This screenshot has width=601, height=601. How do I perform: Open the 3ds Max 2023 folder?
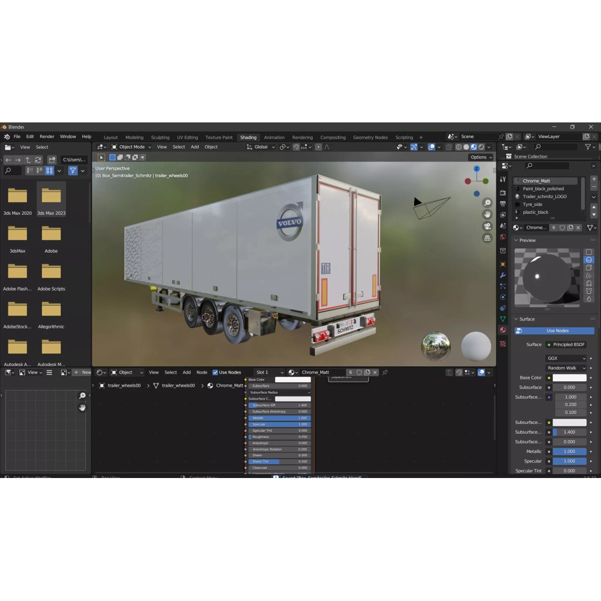51,200
